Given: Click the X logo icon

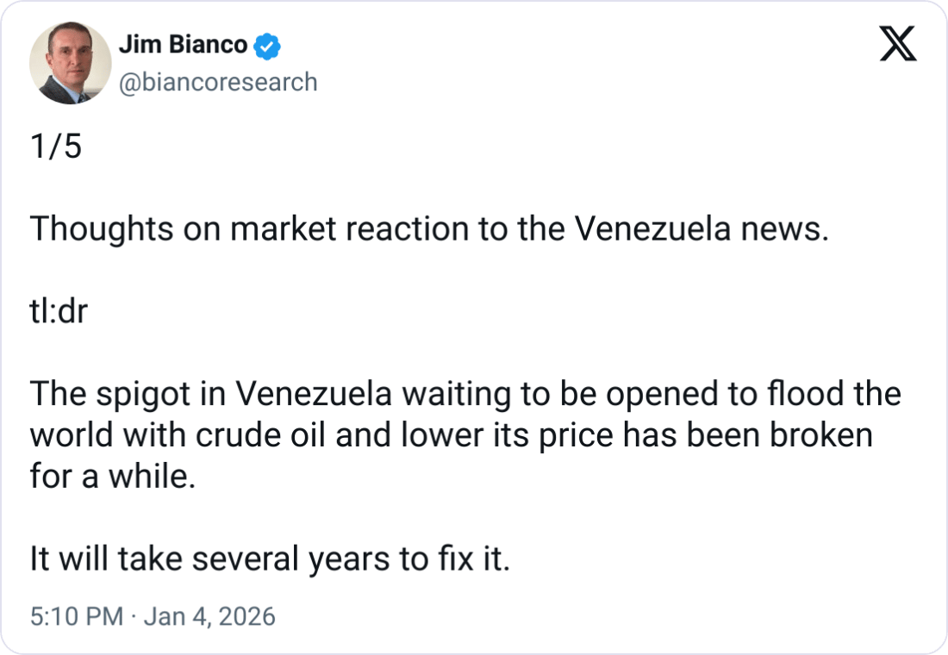Looking at the screenshot, I should tap(897, 44).
